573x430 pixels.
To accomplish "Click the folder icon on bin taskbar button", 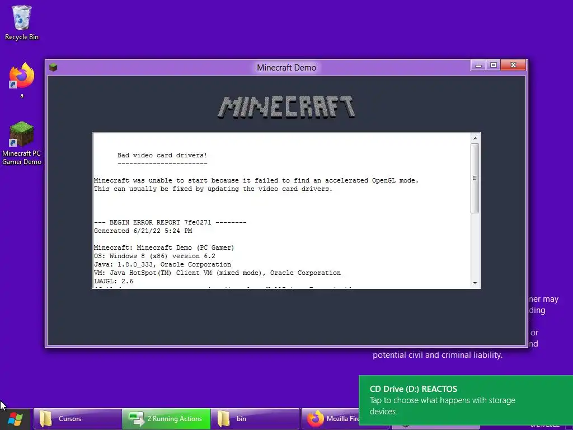I will (223, 419).
